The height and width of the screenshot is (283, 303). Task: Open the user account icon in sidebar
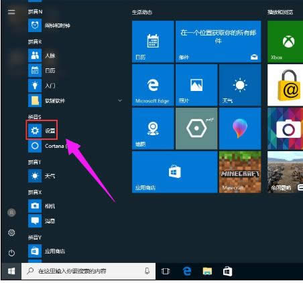(x=11, y=213)
